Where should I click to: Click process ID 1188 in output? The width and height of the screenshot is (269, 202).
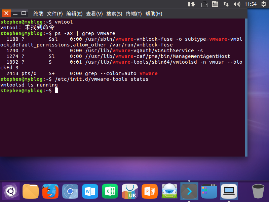tap(12, 39)
